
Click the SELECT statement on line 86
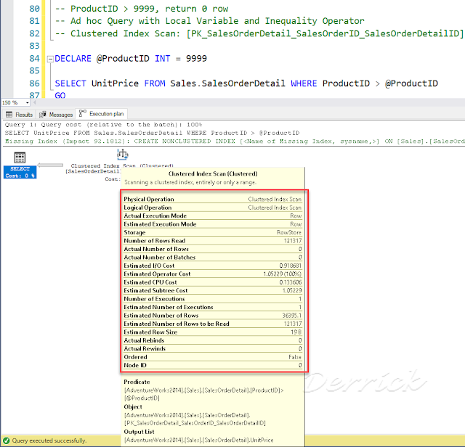246,83
